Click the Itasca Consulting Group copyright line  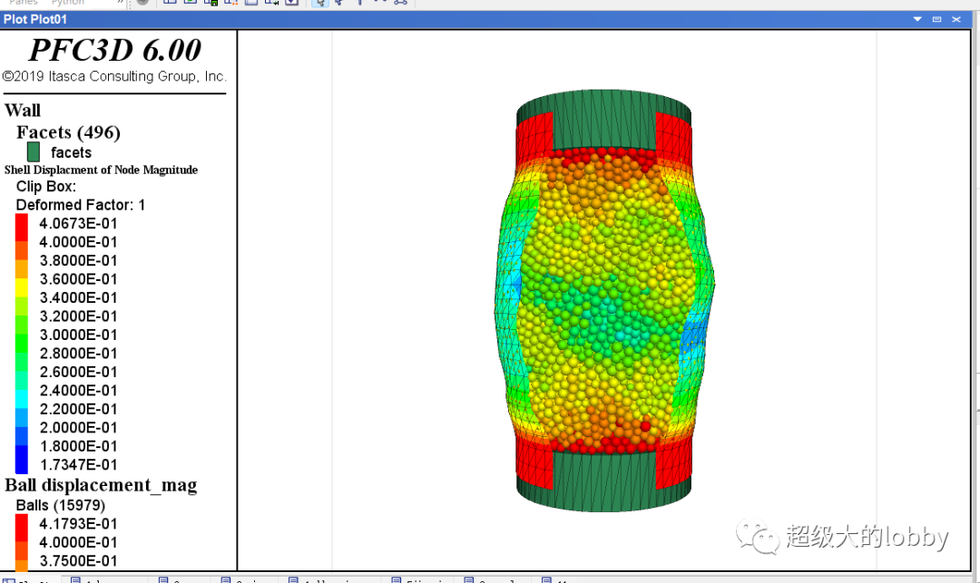113,77
